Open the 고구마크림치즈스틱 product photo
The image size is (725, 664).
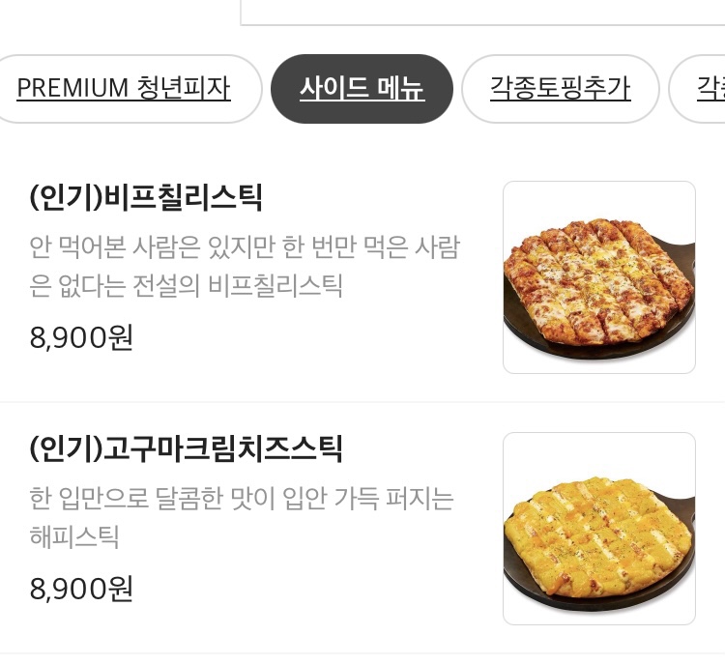click(599, 529)
